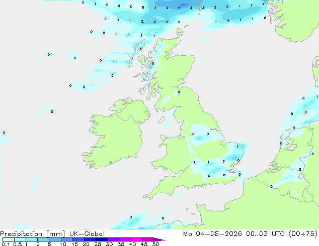The image size is (319, 246).
Task: Click the 20–25 mm legend color swatch
Action: click(90, 239)
